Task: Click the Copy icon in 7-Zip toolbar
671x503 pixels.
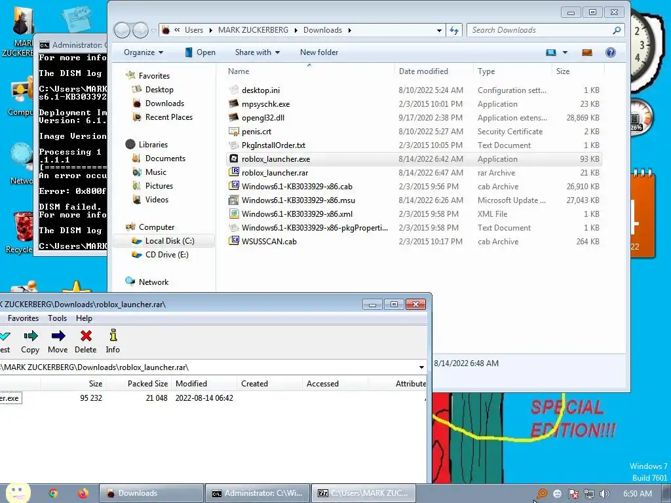Action: click(30, 336)
